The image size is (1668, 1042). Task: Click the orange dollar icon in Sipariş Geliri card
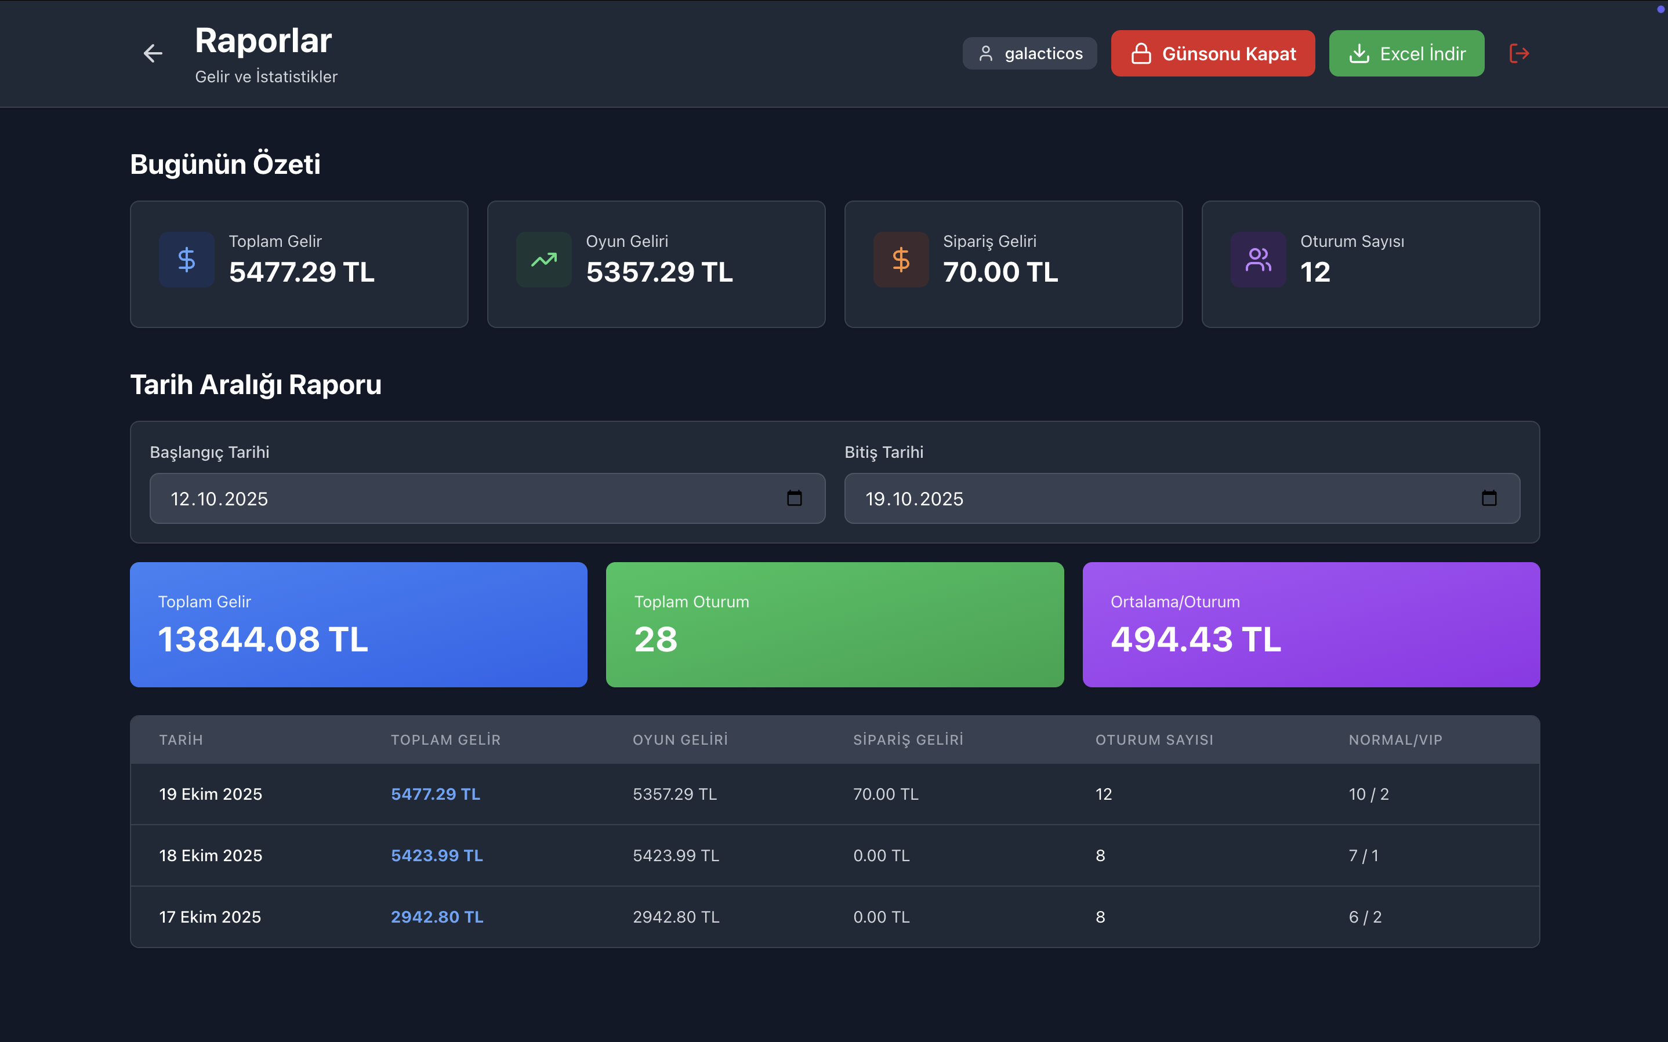click(901, 260)
